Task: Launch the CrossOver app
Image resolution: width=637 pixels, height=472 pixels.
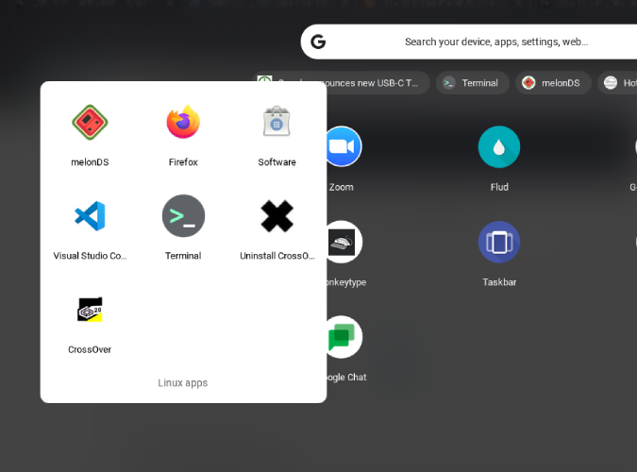Action: (90, 310)
